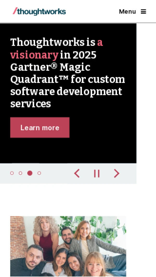
Task: Click the Learn more button
Action: point(40,127)
